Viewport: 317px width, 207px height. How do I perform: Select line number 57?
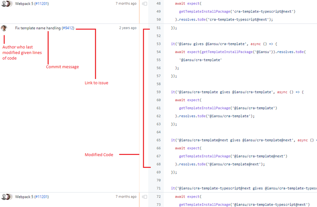click(x=158, y=76)
